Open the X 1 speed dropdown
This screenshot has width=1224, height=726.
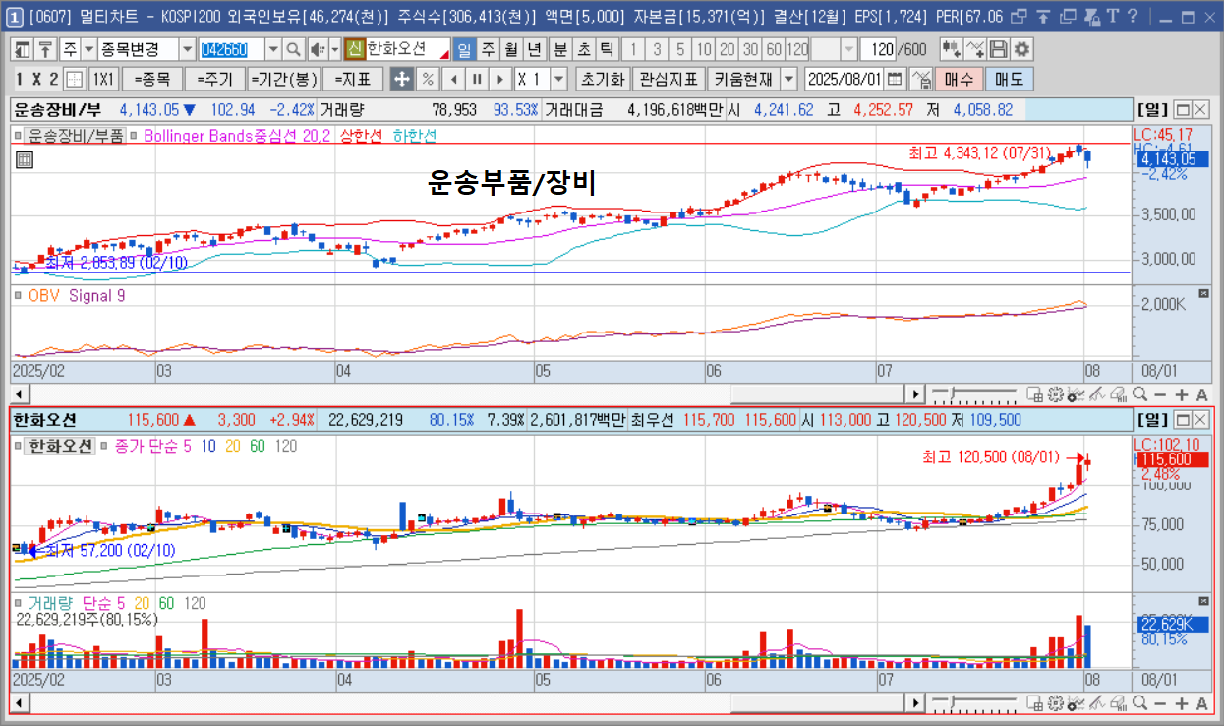(559, 79)
